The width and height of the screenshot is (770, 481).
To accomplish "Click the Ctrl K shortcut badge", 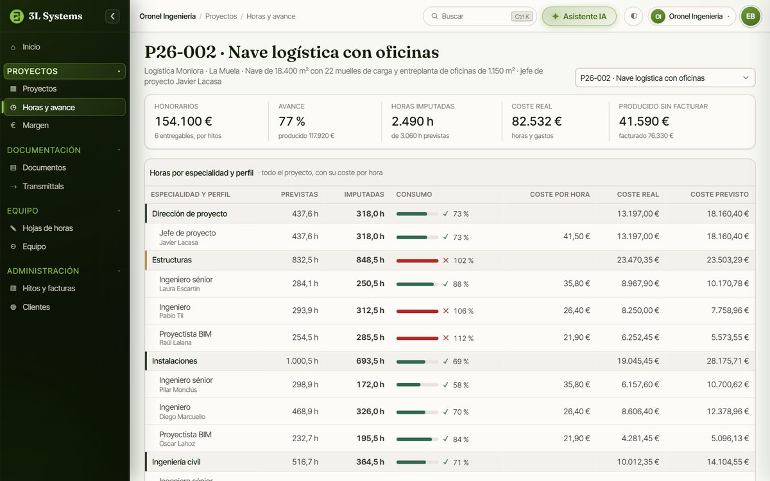I will point(522,16).
